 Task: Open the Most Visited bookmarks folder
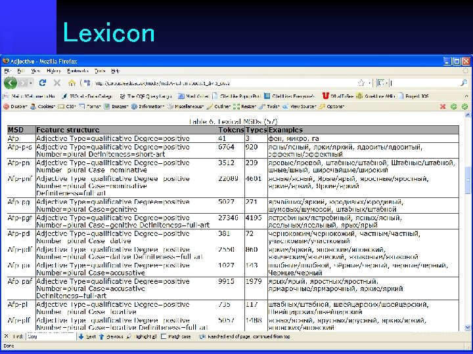[194, 96]
